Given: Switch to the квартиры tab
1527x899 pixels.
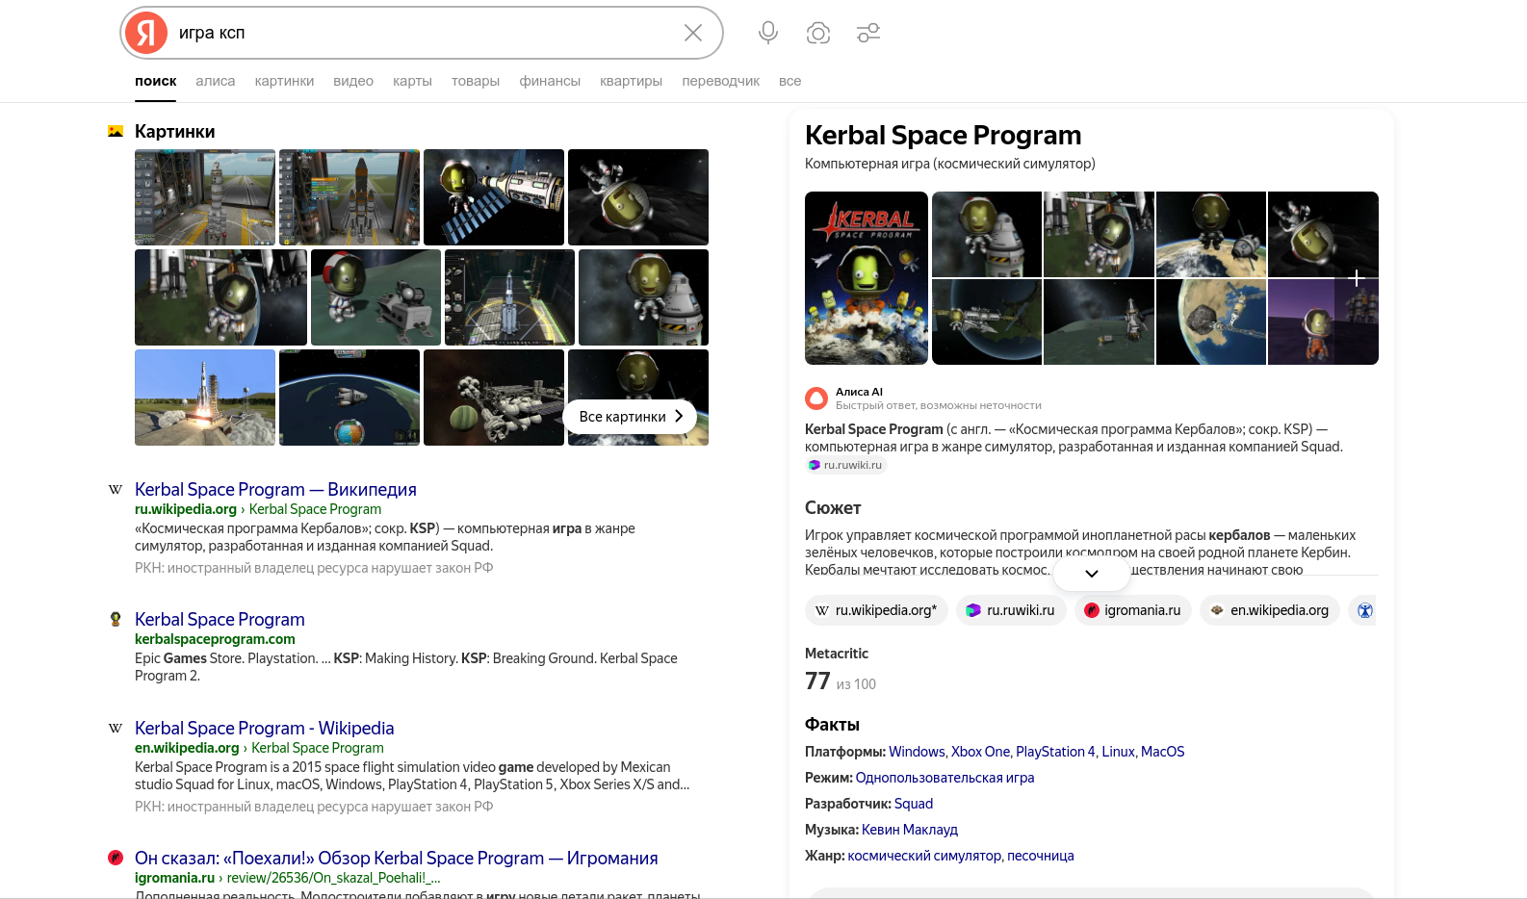Looking at the screenshot, I should coord(631,81).
